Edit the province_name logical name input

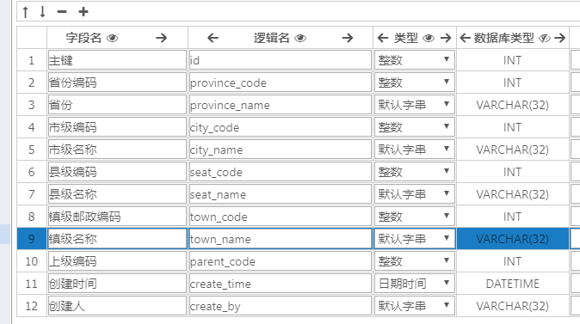281,105
